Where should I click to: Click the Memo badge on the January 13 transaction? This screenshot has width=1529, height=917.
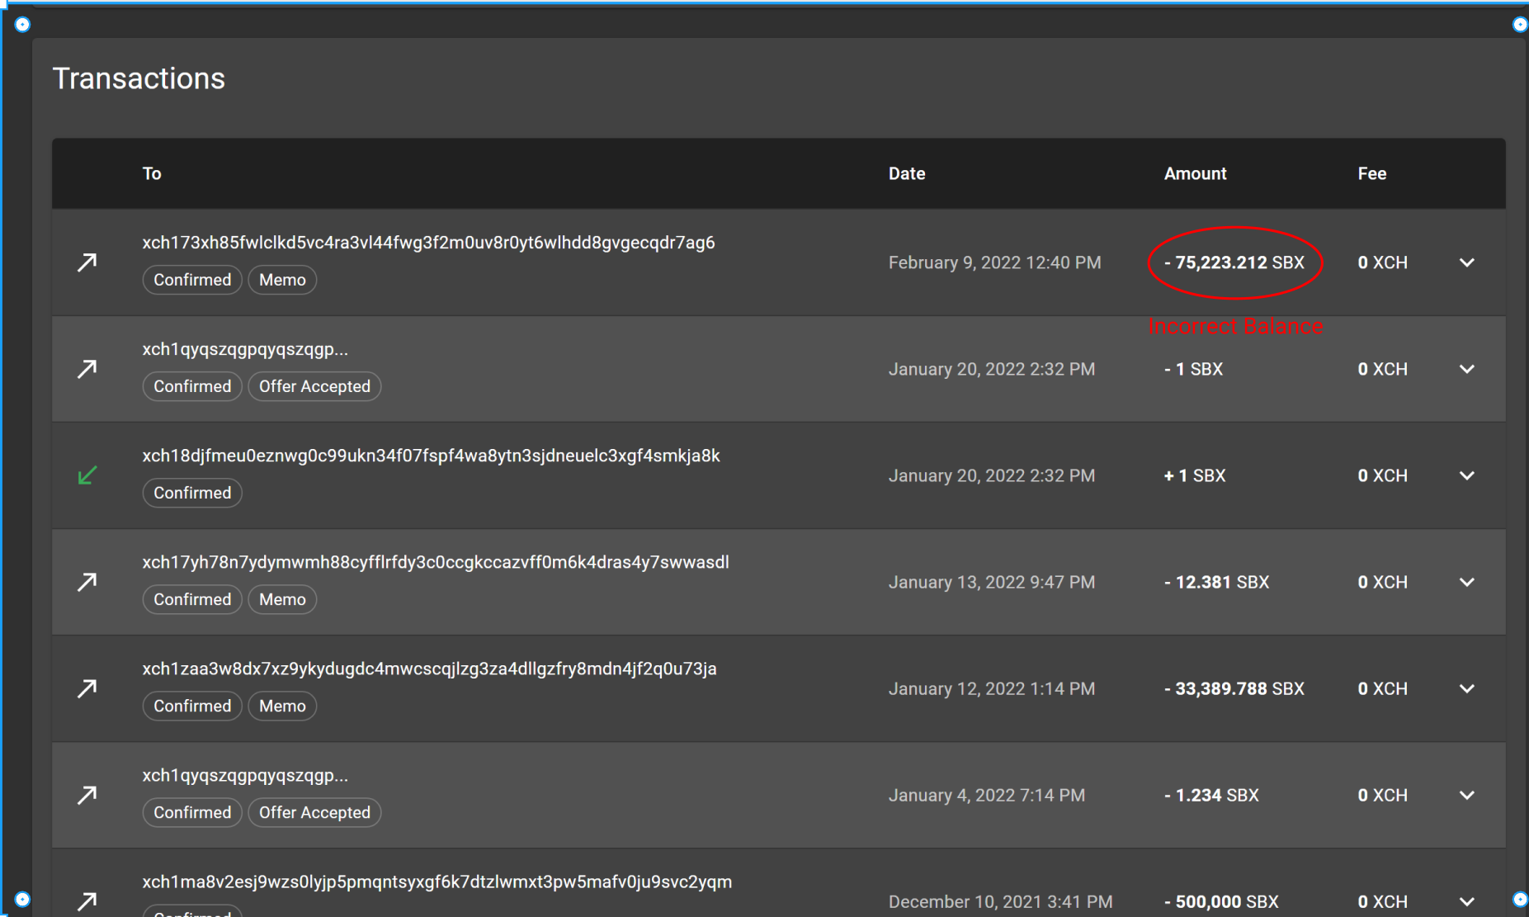pyautogui.click(x=282, y=599)
